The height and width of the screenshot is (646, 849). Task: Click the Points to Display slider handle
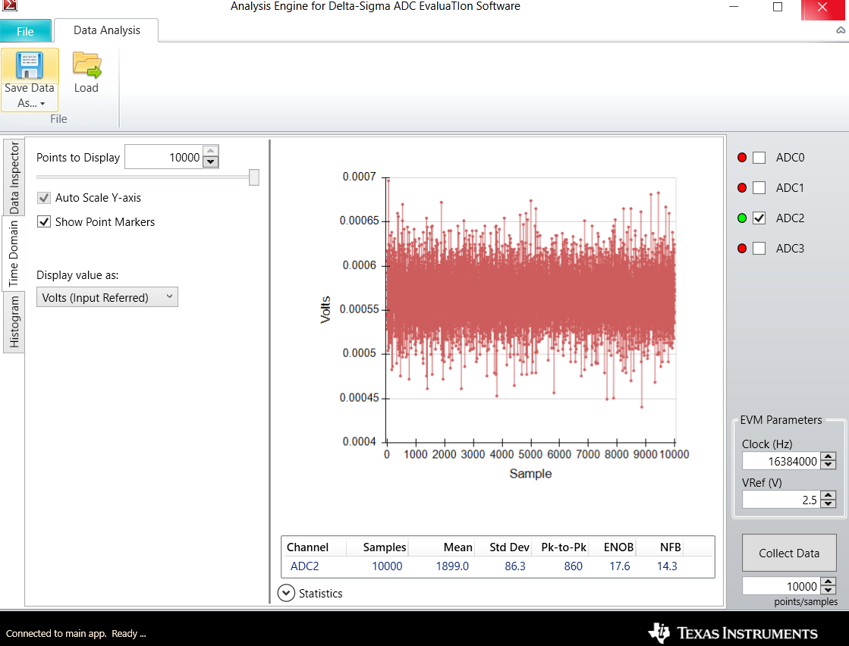(254, 177)
